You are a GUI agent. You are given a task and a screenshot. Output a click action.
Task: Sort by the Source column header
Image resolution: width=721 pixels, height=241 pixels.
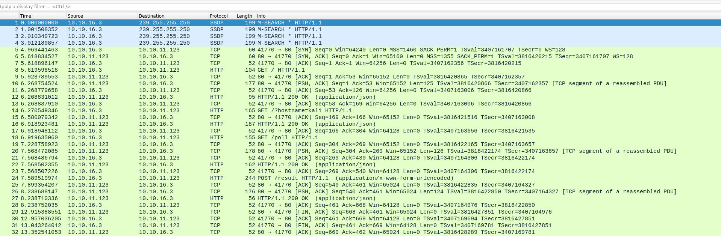point(101,16)
